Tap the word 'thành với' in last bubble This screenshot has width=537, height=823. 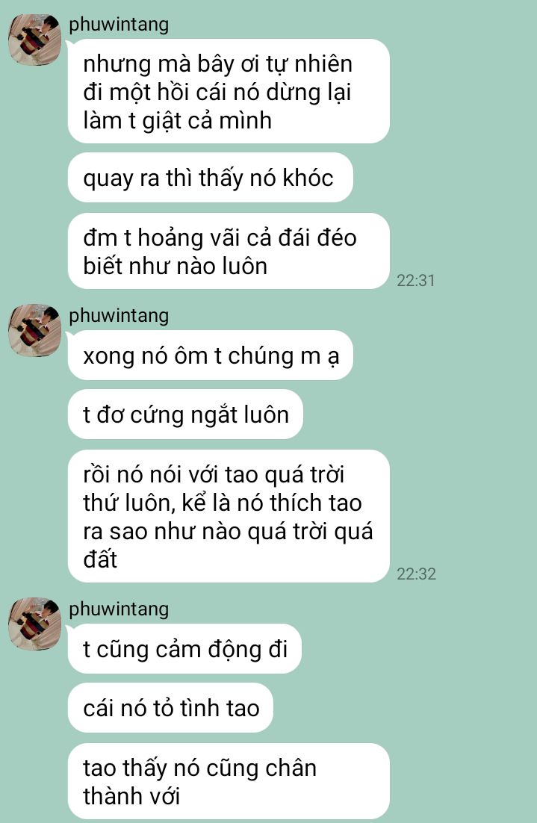coord(131,795)
